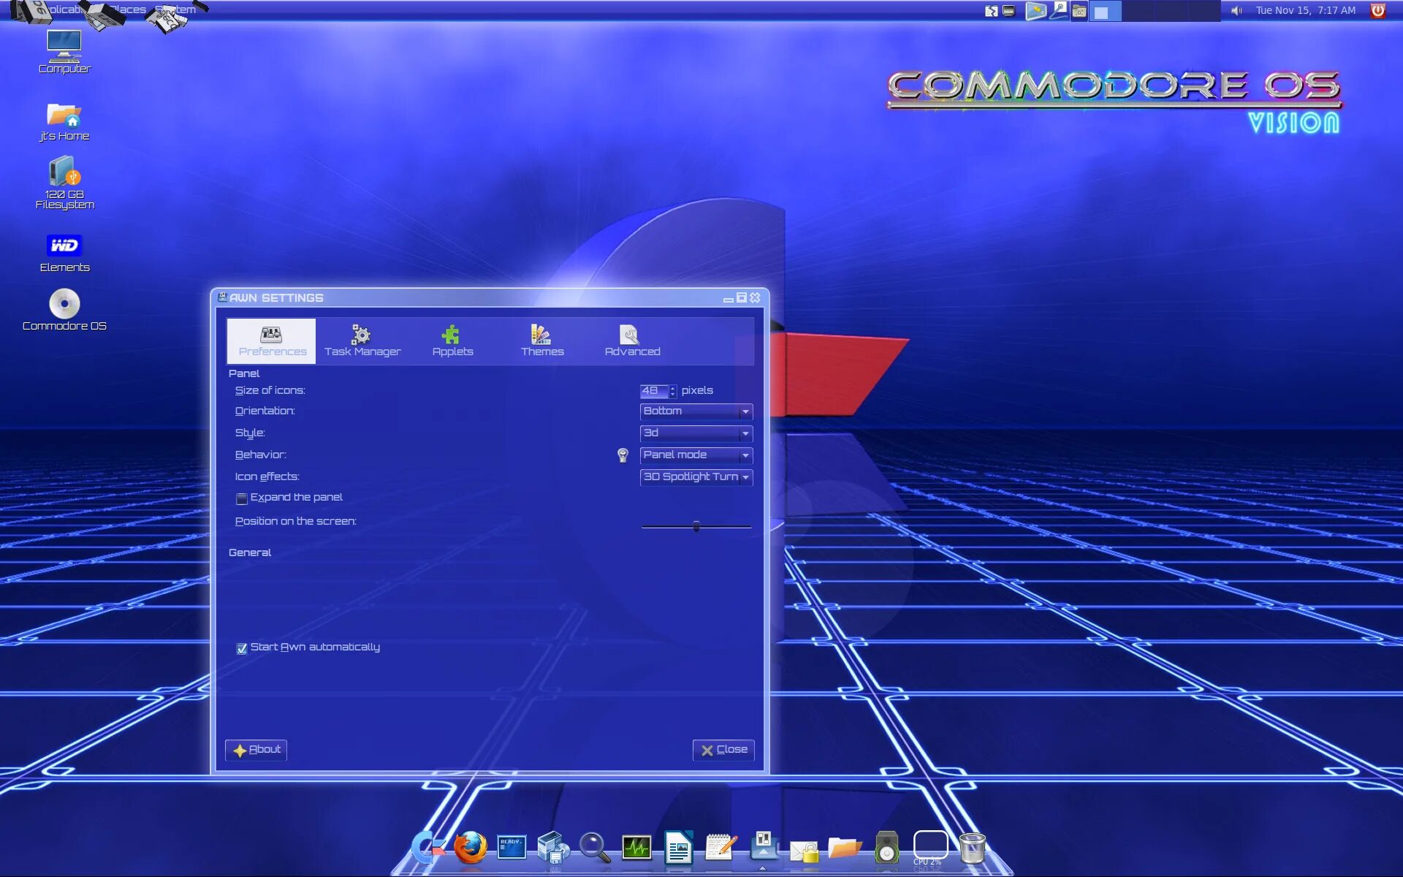
Task: Open the Style dropdown set to 3d
Action: pyautogui.click(x=695, y=433)
